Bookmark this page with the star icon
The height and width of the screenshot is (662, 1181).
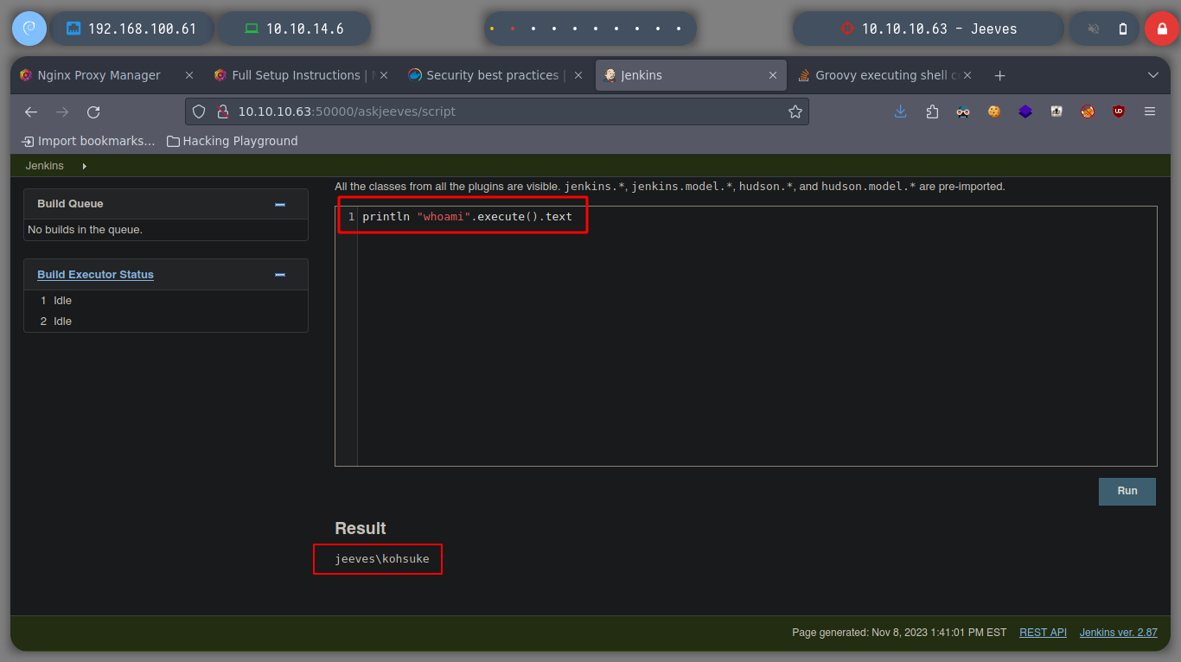pos(795,111)
